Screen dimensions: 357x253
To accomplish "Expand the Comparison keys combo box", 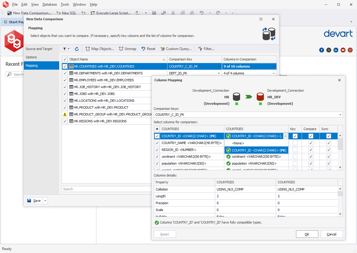I will click(340, 115).
